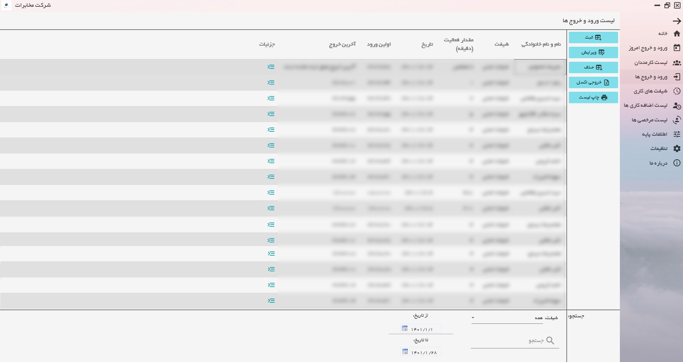Open details icon of first table row

click(271, 67)
